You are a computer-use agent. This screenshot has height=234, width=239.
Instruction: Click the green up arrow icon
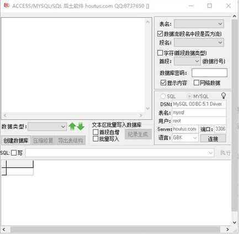click(72, 127)
